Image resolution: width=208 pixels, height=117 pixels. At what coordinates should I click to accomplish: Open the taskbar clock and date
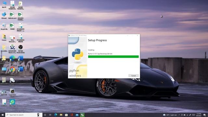(199, 115)
